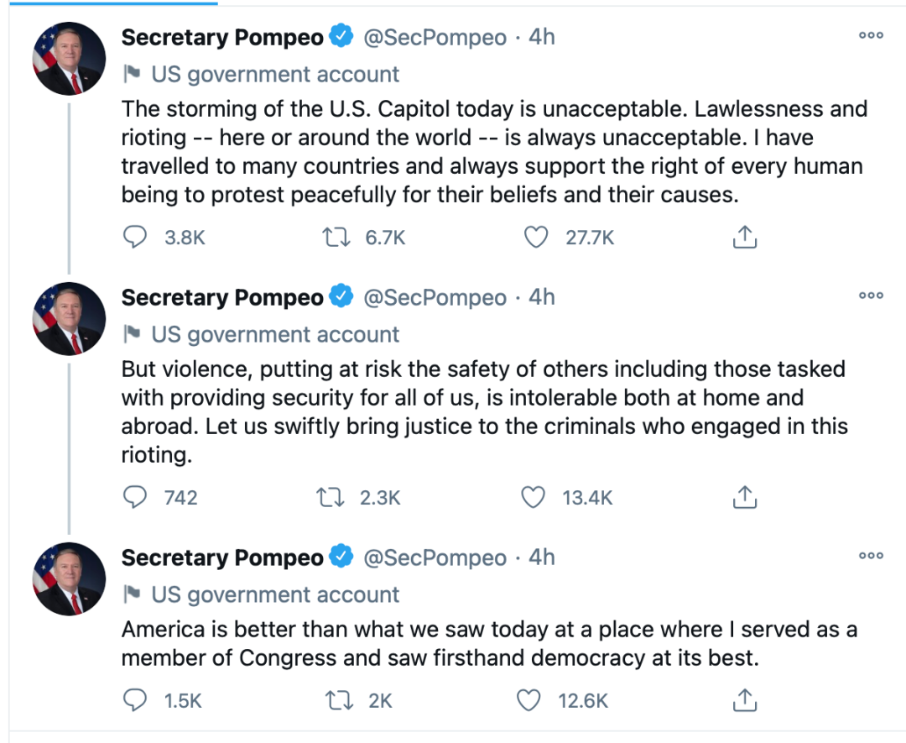
Task: Like the tweet with 13.4K likes
Action: 534,498
